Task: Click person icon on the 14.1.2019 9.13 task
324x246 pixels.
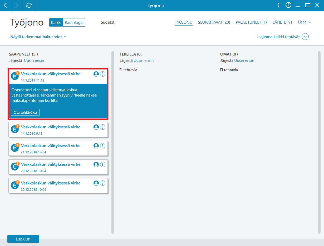Action: pyautogui.click(x=96, y=127)
